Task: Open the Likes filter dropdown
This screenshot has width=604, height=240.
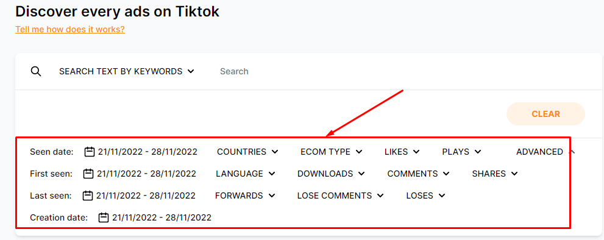Action: point(402,152)
